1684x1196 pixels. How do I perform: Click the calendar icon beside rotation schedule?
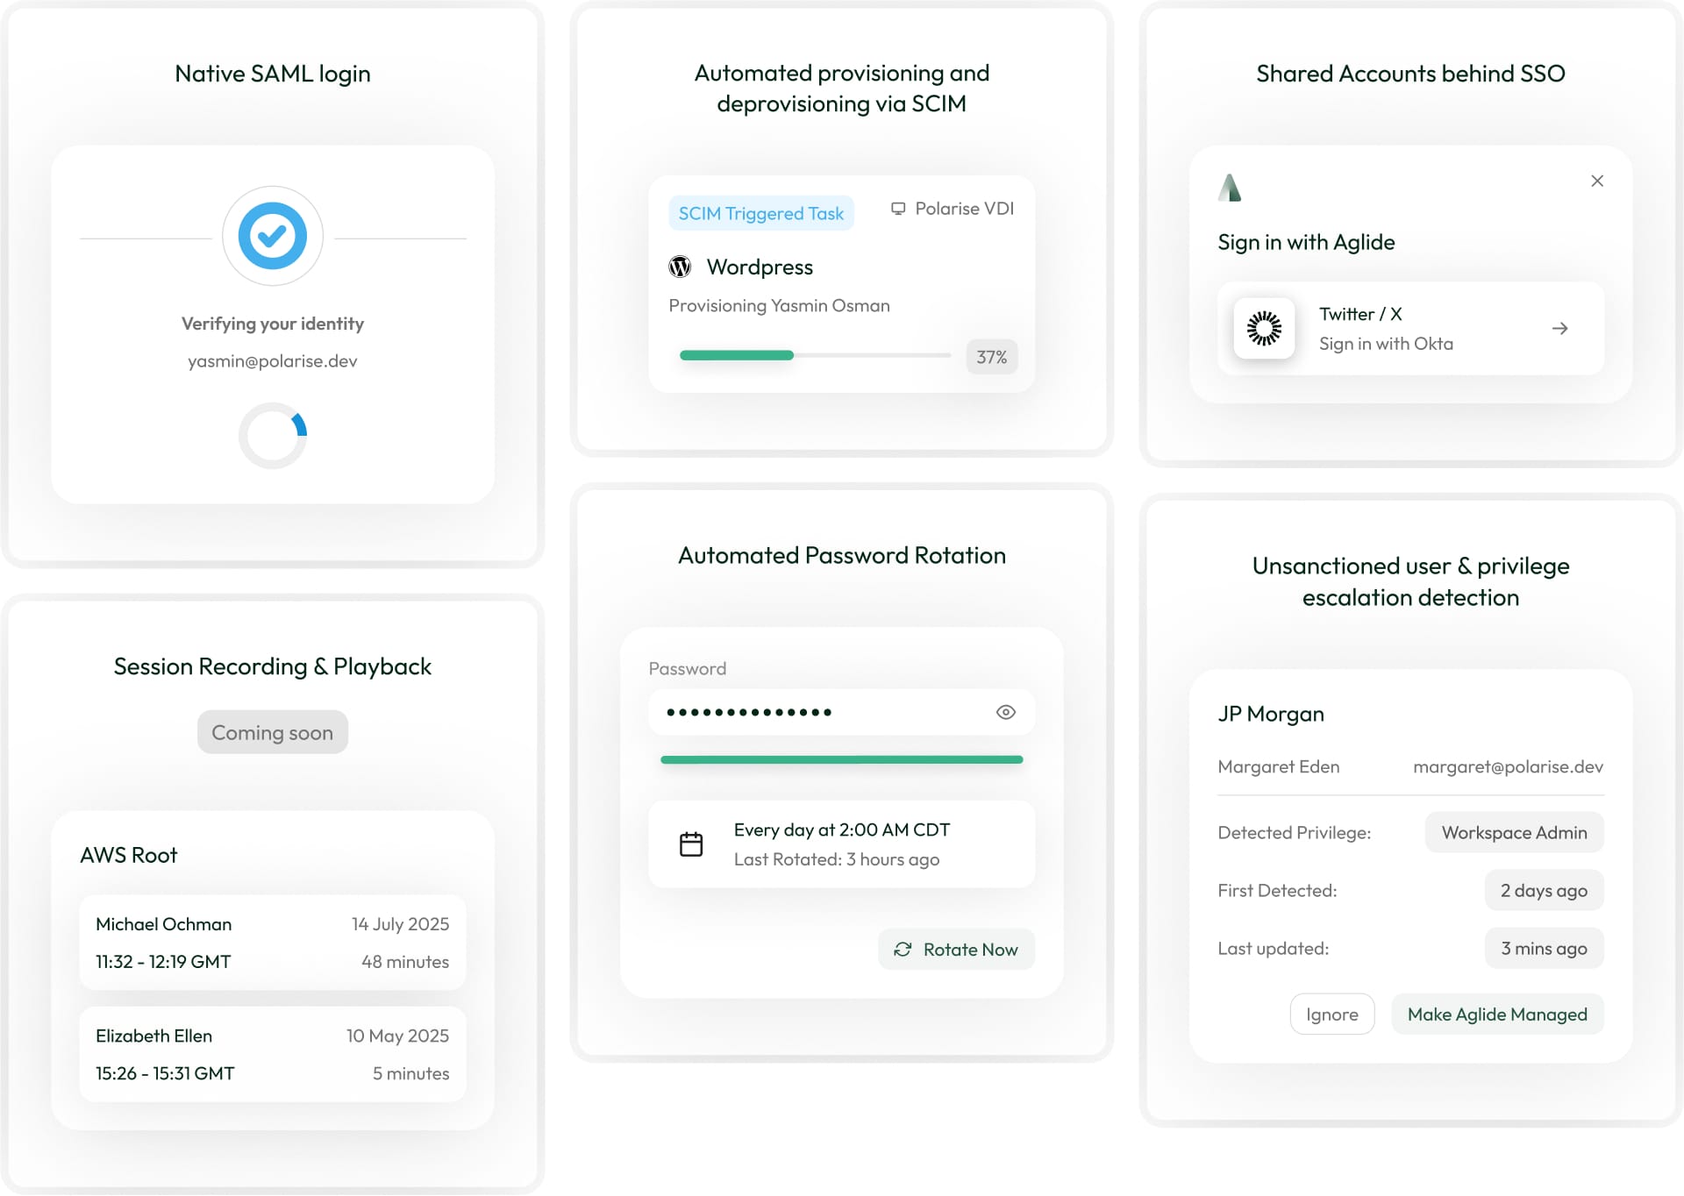[691, 844]
